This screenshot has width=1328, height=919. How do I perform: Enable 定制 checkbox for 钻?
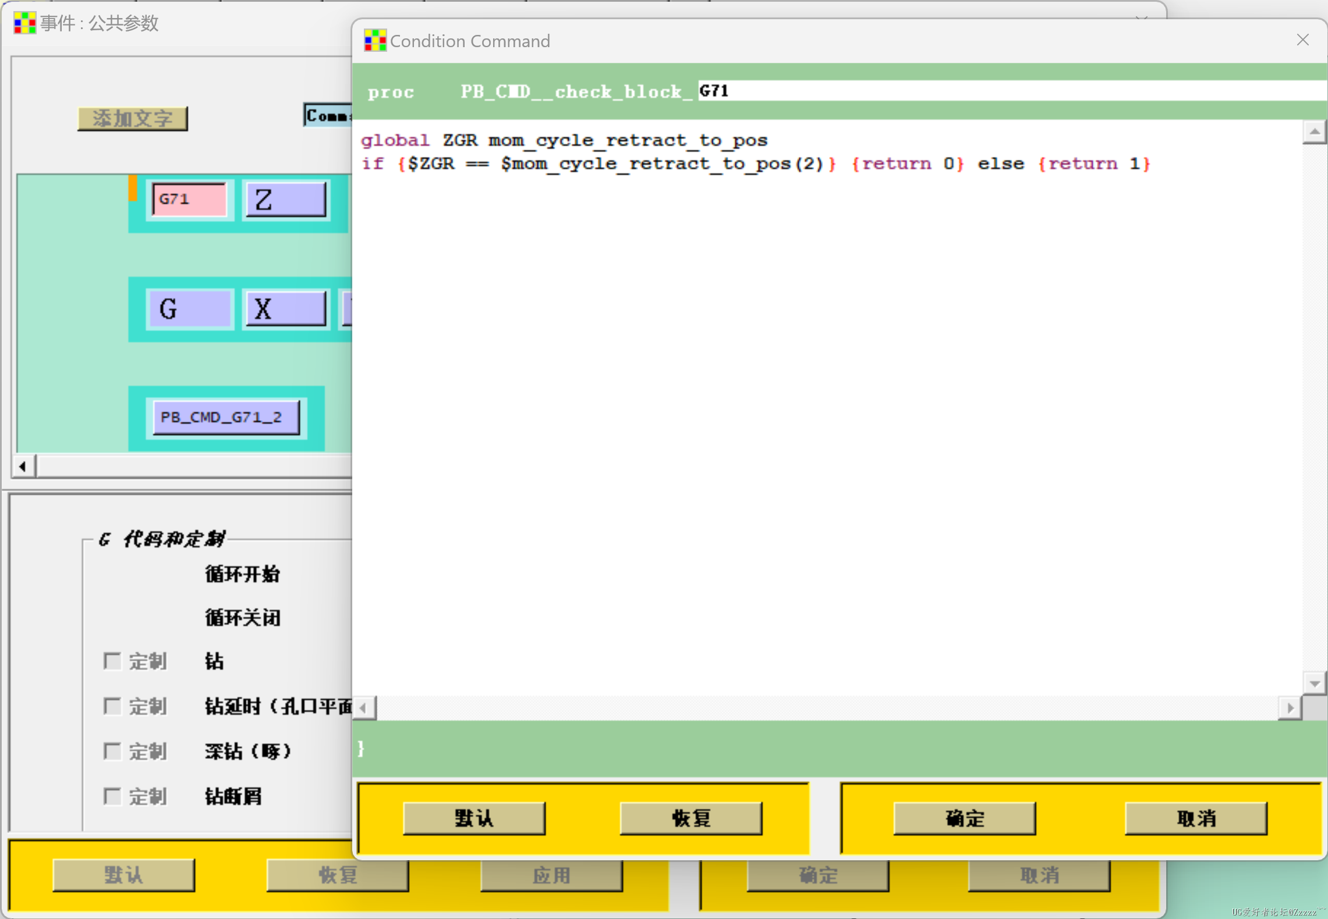point(112,661)
